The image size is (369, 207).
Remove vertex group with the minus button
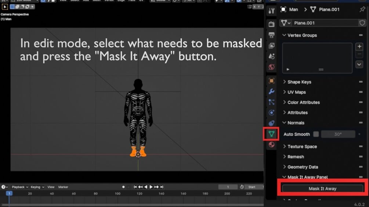pos(359,54)
